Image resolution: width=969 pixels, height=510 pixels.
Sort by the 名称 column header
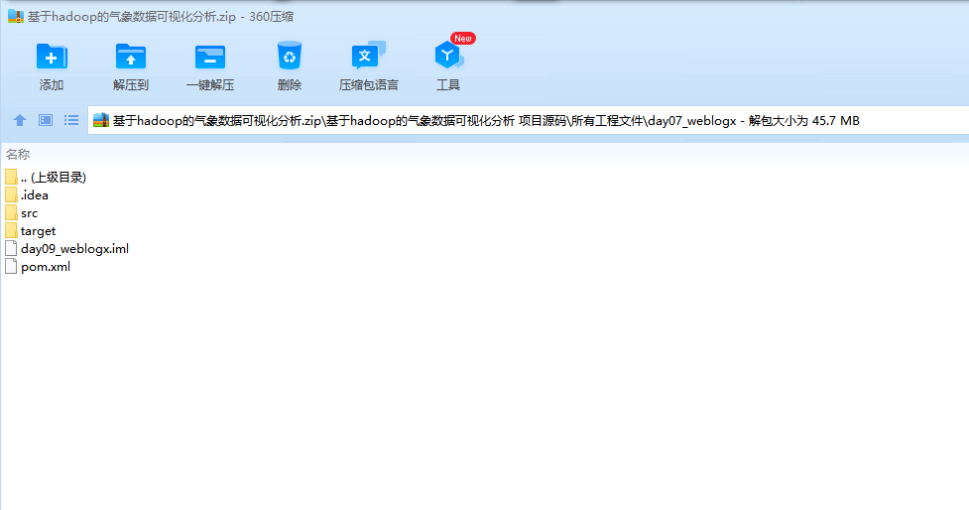[18, 154]
